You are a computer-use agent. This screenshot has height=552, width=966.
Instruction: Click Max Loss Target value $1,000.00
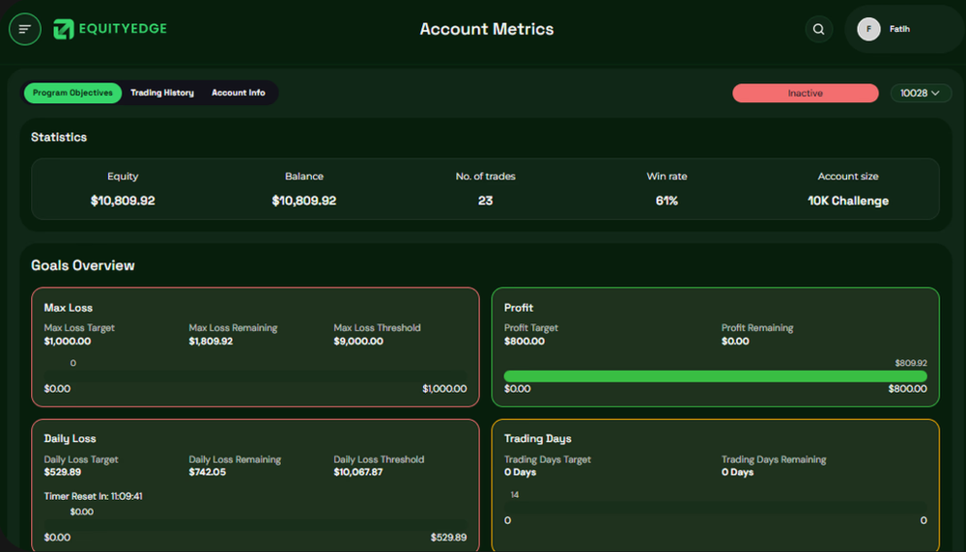point(68,341)
